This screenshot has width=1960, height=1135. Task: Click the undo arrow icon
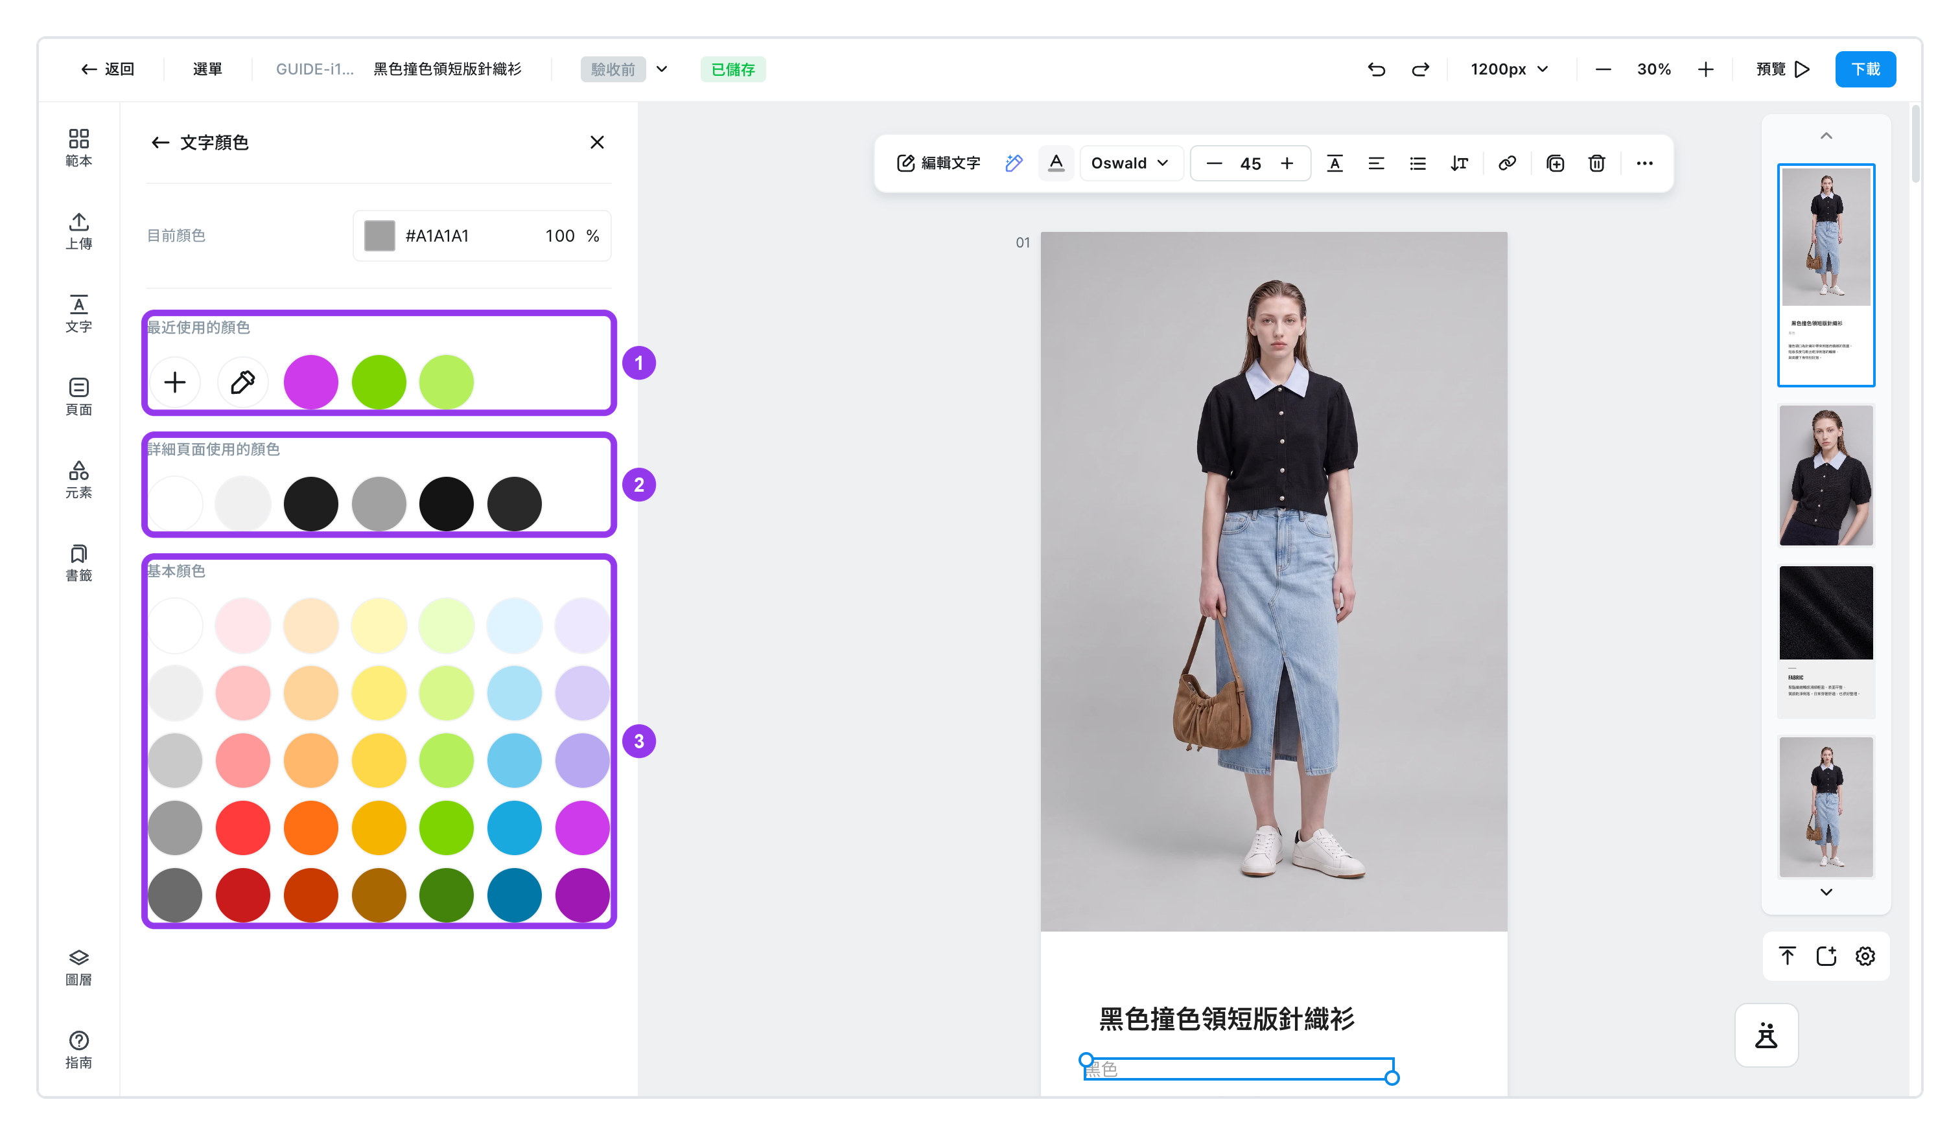pyautogui.click(x=1376, y=69)
